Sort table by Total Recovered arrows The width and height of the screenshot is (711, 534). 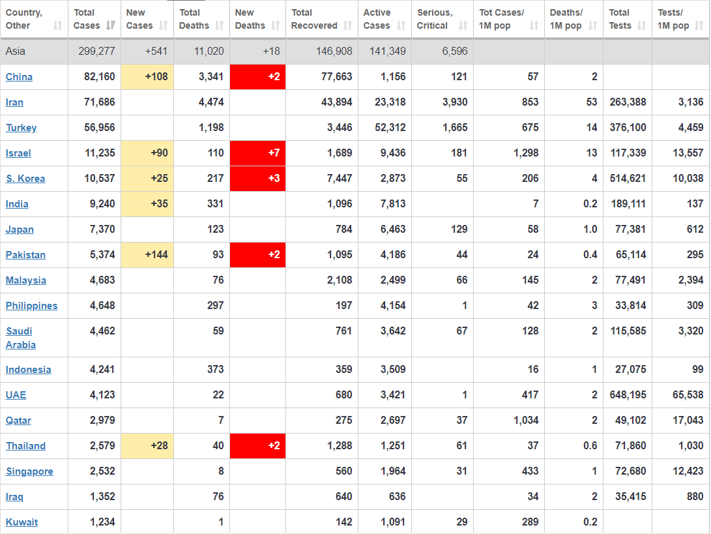pyautogui.click(x=347, y=26)
